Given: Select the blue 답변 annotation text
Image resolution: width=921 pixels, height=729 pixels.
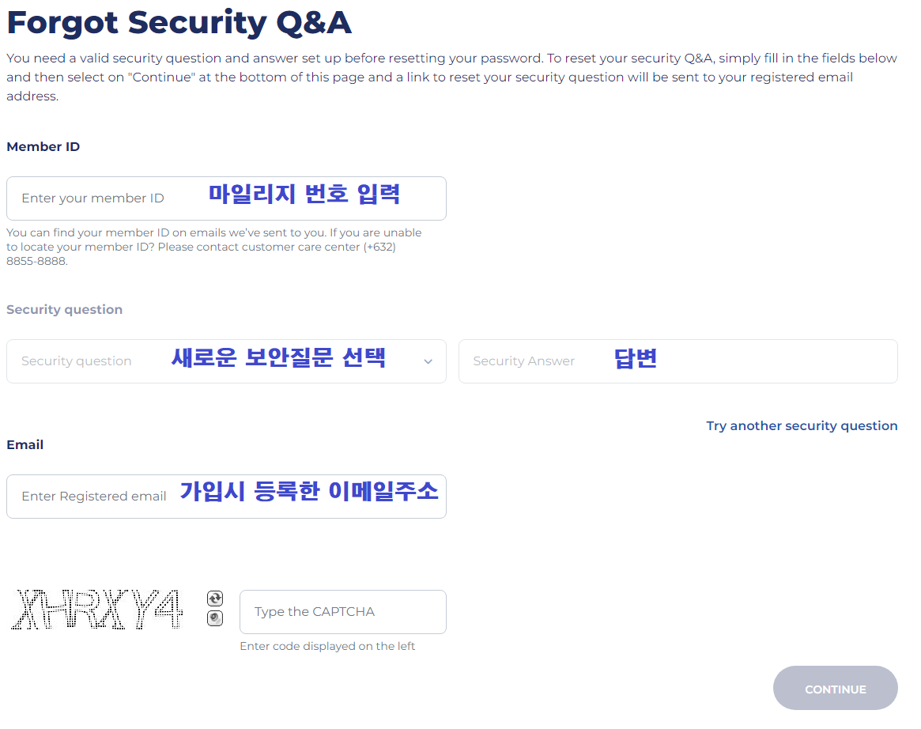Looking at the screenshot, I should [x=636, y=357].
